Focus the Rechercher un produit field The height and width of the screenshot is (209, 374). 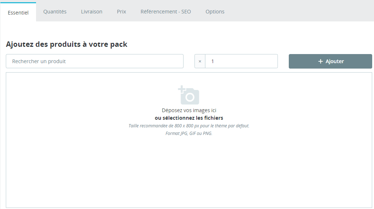coord(95,61)
